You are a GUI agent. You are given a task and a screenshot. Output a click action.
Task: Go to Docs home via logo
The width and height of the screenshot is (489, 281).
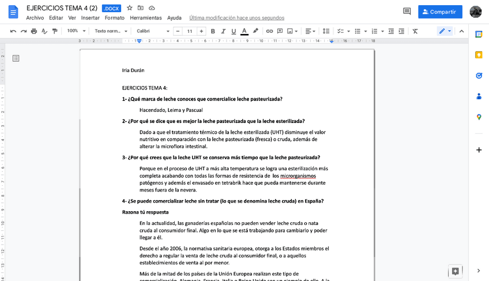[13, 12]
